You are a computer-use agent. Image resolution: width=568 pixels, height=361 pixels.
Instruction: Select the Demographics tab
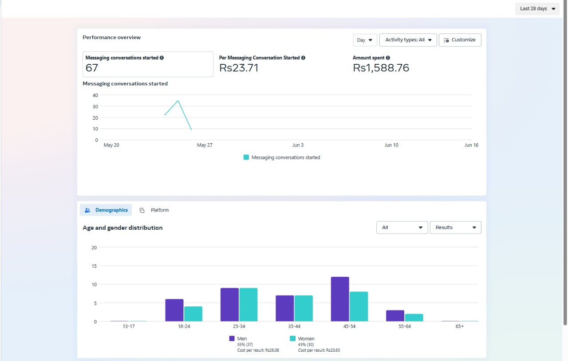click(106, 210)
